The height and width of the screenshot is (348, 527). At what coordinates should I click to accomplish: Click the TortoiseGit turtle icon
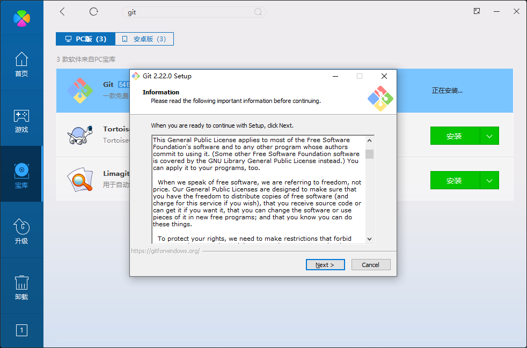coord(80,135)
